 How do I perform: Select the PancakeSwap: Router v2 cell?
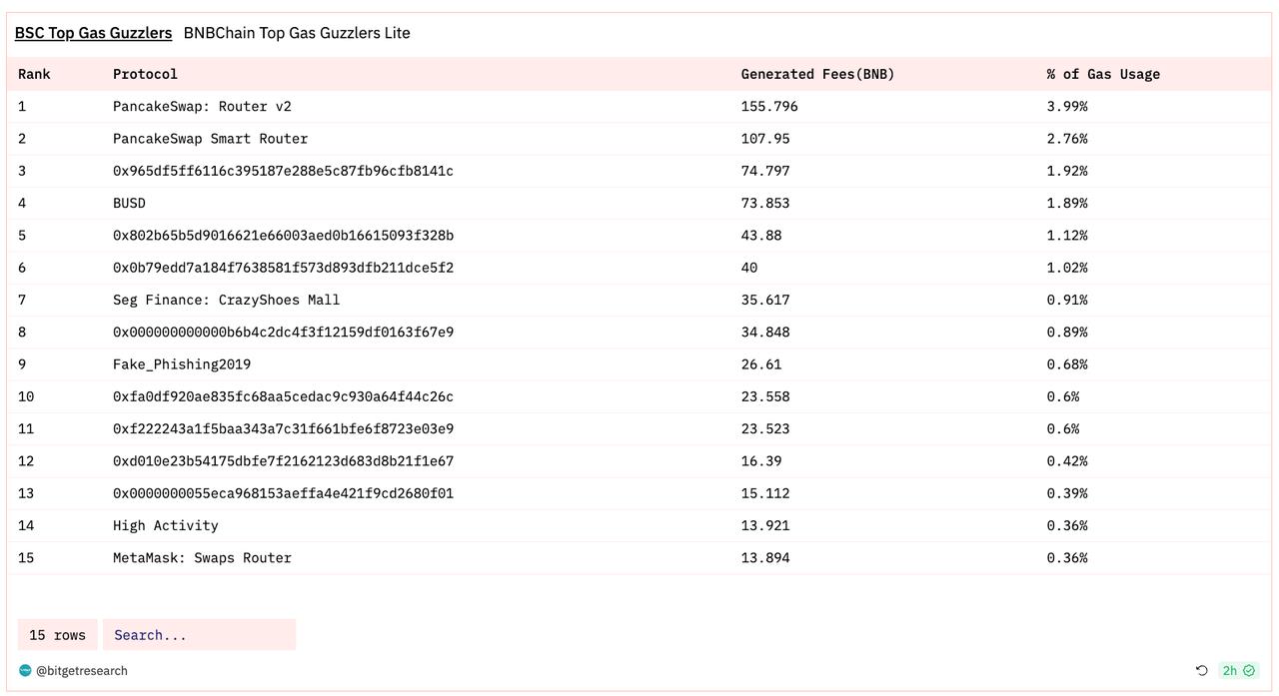coord(202,106)
